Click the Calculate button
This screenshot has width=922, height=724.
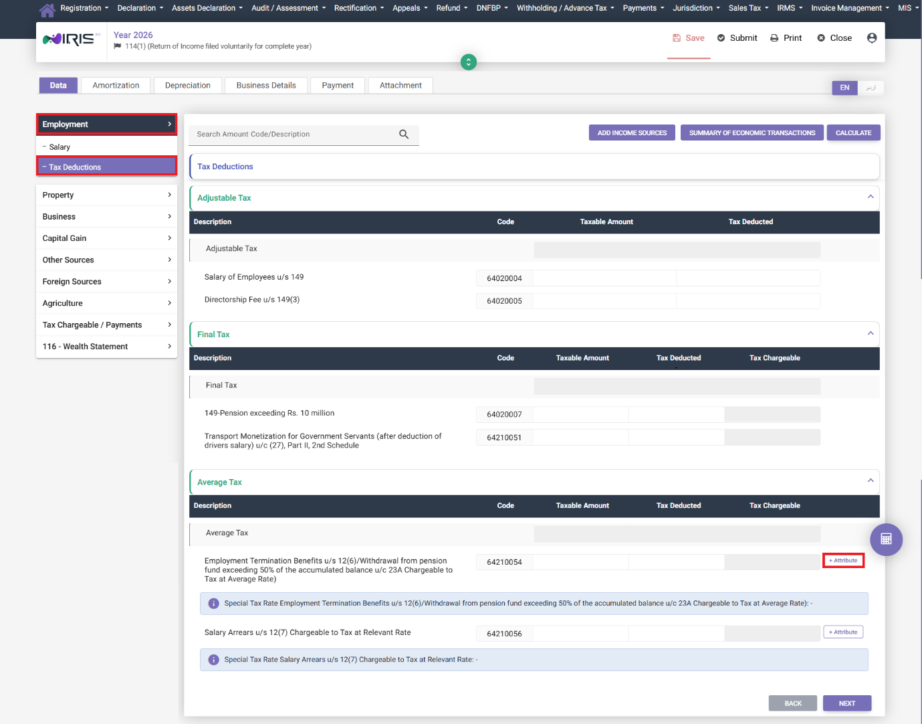point(854,132)
